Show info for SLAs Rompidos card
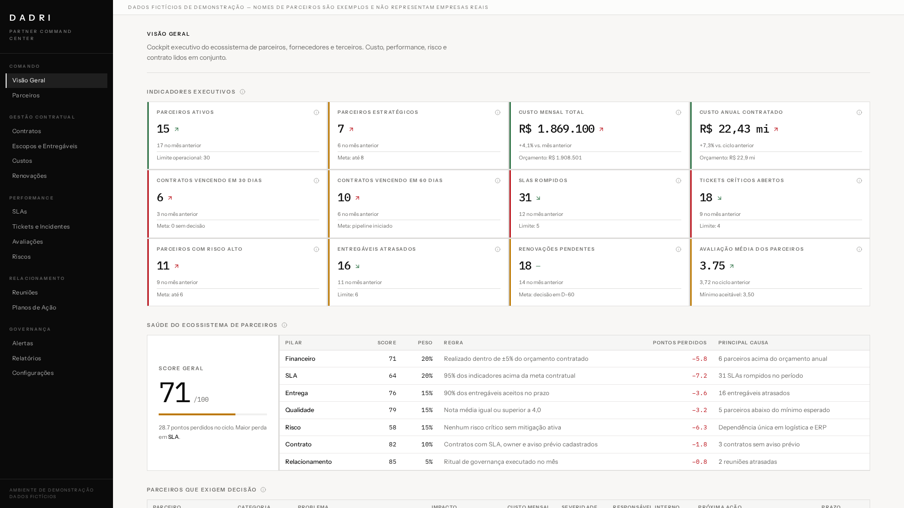Screen dimensions: 904x508 pyautogui.click(x=678, y=181)
